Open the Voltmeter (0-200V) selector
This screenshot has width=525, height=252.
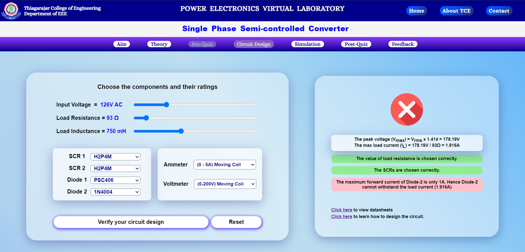[x=225, y=184]
